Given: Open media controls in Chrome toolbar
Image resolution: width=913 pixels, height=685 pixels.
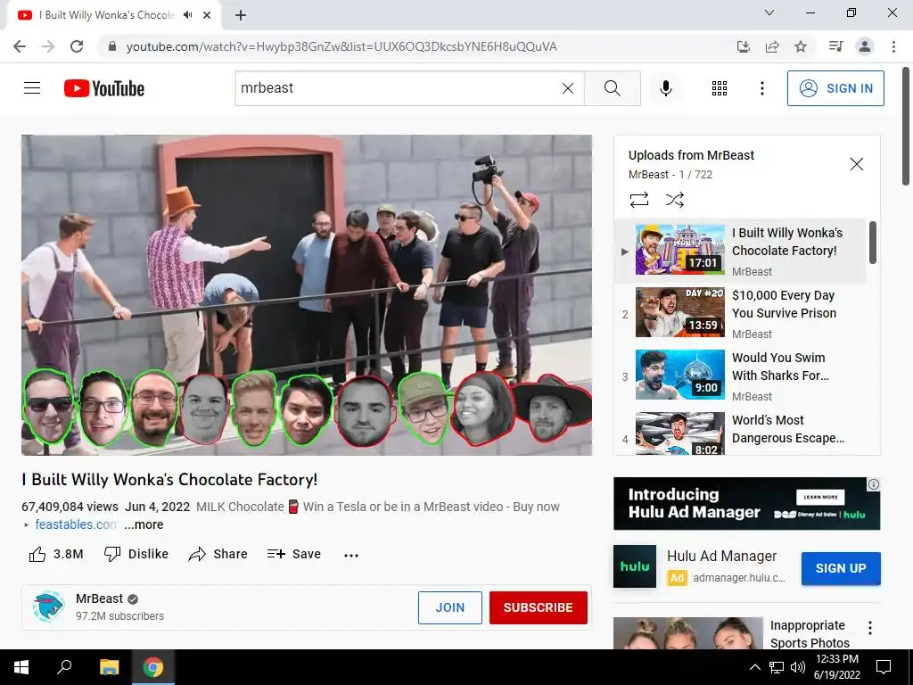Looking at the screenshot, I should click(x=836, y=46).
